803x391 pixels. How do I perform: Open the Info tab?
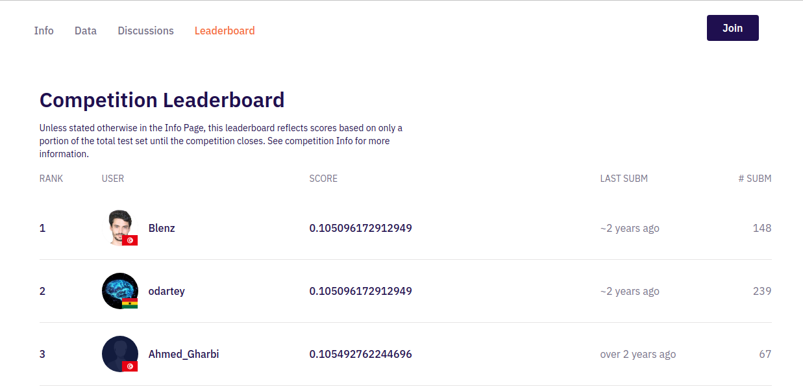click(x=44, y=31)
